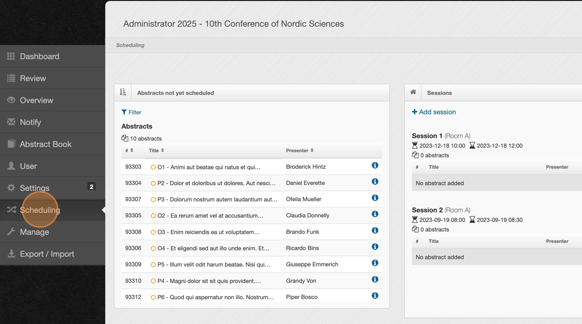Open the Dashboard menu item
The image size is (582, 324).
click(39, 57)
